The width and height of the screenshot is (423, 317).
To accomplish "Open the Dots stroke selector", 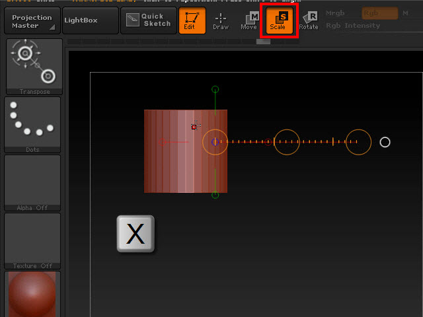I will pos(32,125).
